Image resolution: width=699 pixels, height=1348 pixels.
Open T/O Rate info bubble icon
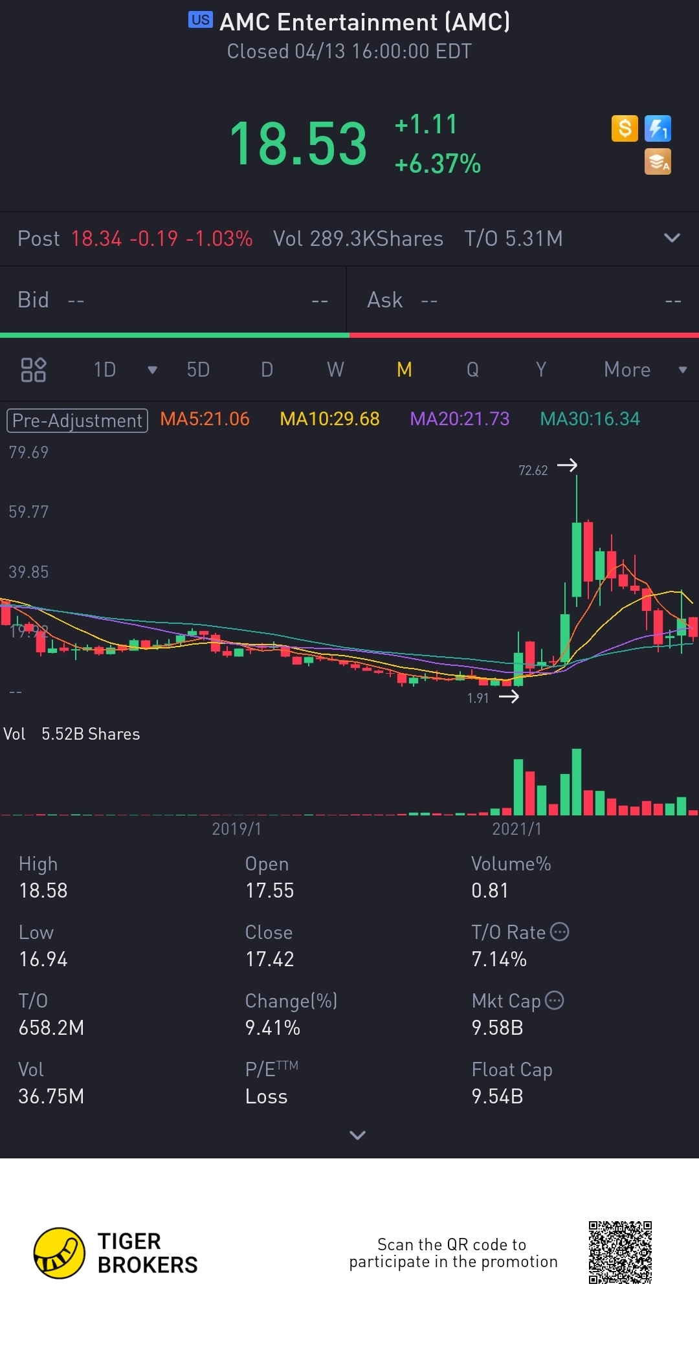pyautogui.click(x=559, y=932)
